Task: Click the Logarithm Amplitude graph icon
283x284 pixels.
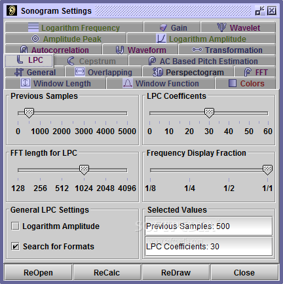Action: pyautogui.click(x=161, y=39)
